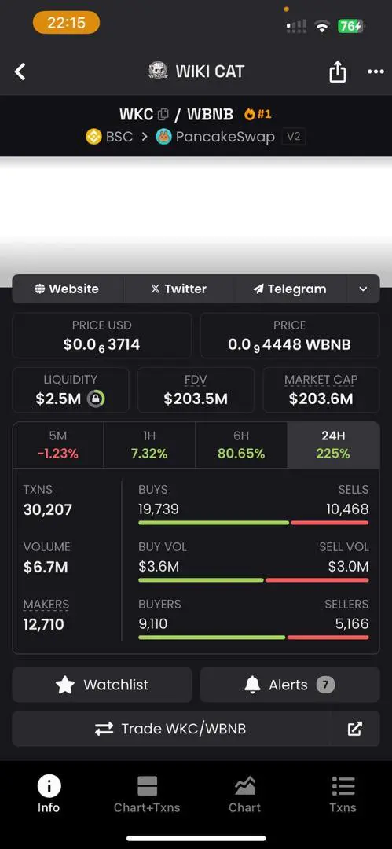The image size is (392, 849).
Task: Open the Chart tab
Action: [x=245, y=794]
